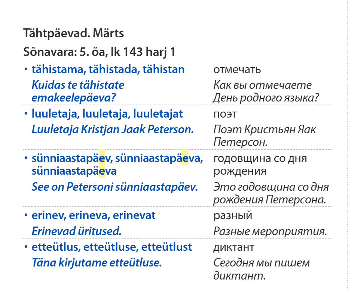Image resolution: width=348 pixels, height=290 pixels.
Task: Click the entry "erinev, erineva, erinevat"
Action: [x=94, y=215]
